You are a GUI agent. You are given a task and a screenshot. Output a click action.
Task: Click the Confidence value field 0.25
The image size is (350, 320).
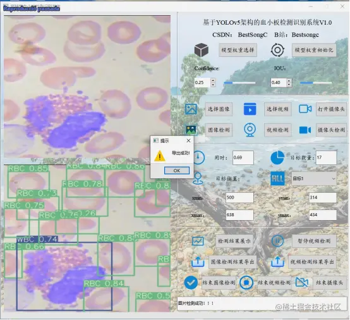[x=202, y=82]
